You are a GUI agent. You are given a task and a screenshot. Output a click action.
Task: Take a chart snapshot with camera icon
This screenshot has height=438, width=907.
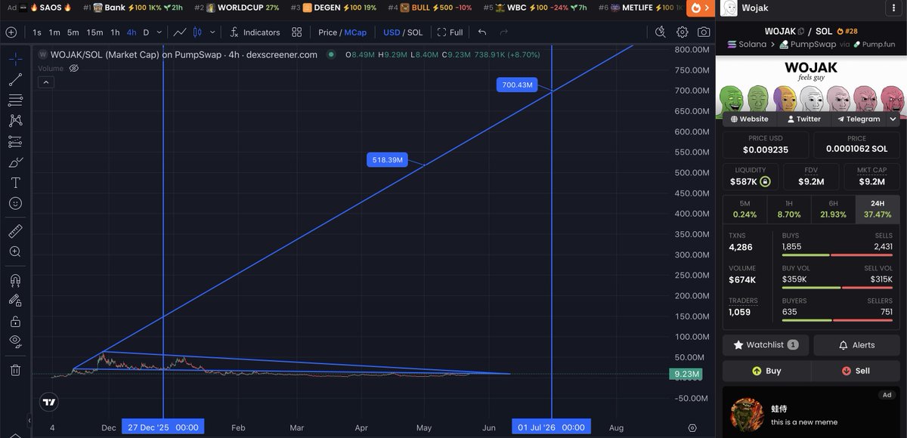(x=704, y=32)
